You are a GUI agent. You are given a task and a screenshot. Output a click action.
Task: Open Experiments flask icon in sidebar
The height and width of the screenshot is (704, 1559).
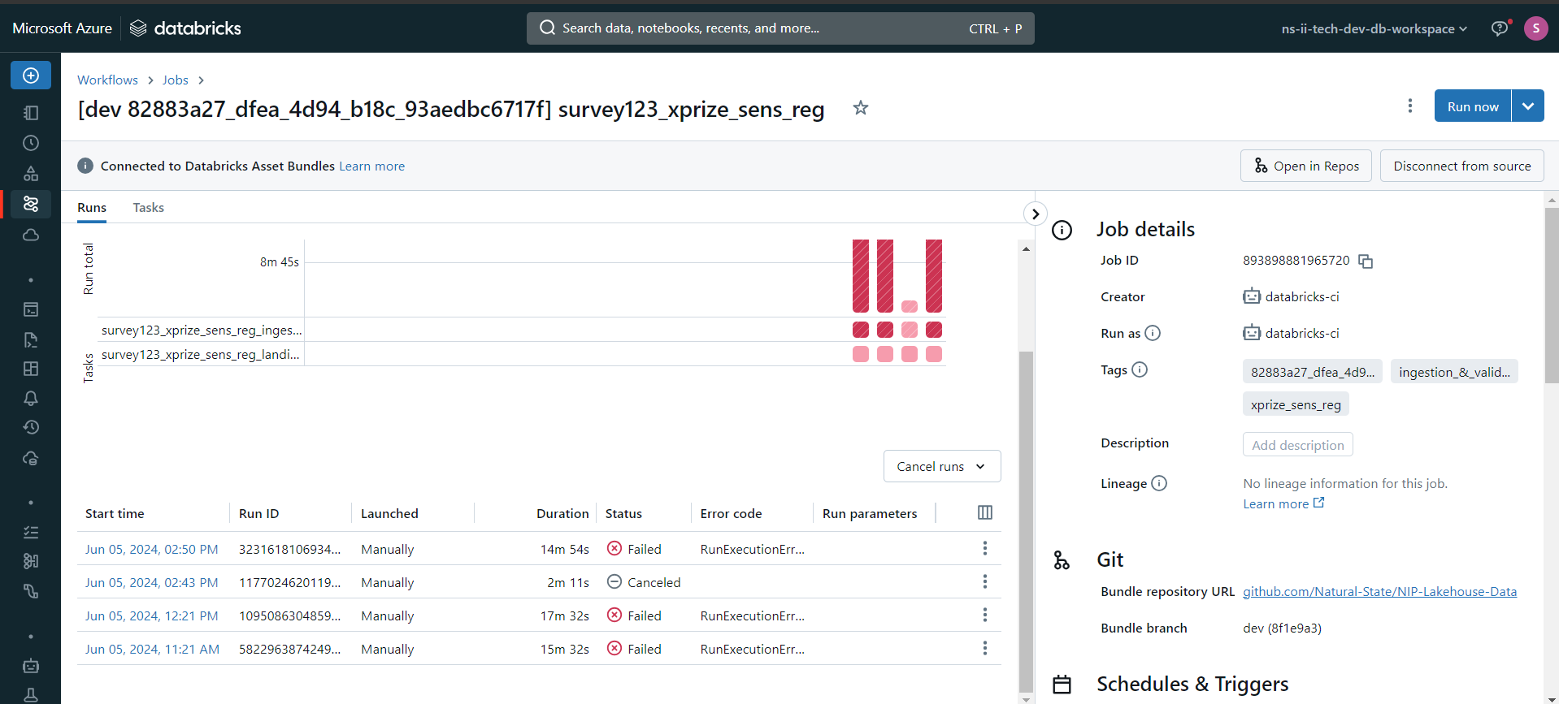click(x=31, y=695)
